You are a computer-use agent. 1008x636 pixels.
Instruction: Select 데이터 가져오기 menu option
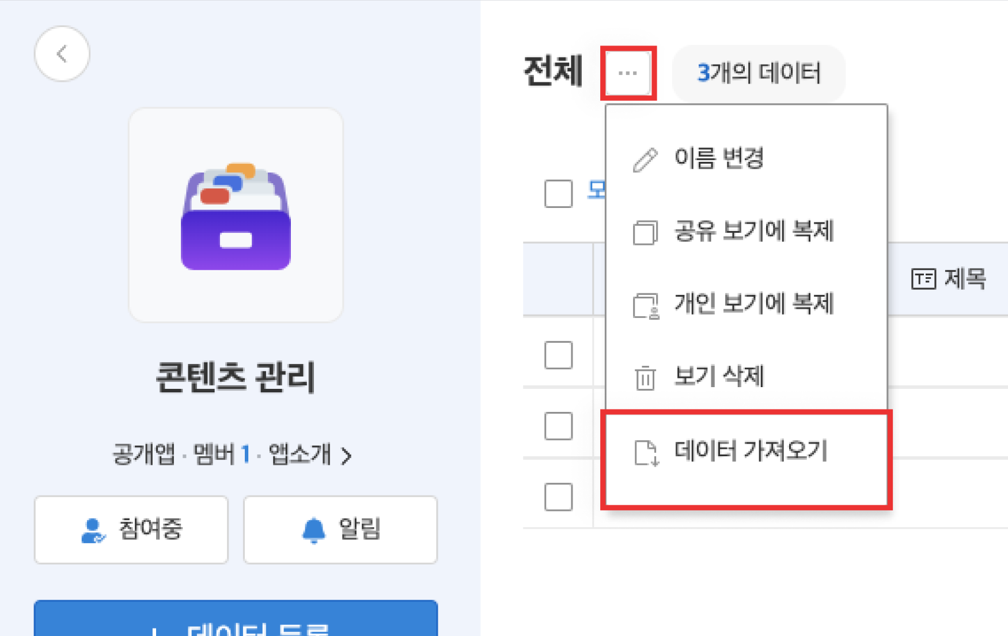tap(751, 451)
